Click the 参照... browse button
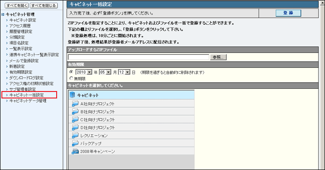This screenshot has height=170, width=325. [218, 57]
